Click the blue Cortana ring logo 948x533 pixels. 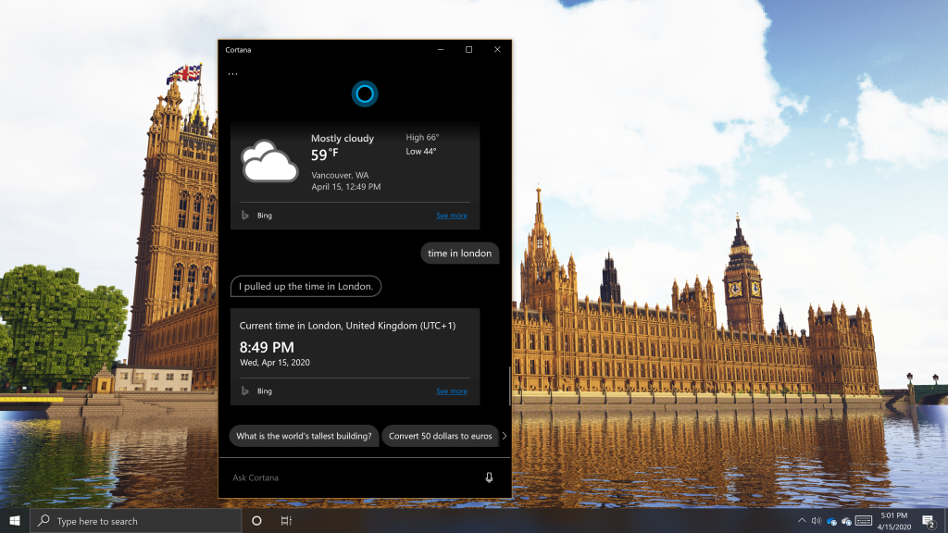[x=365, y=93]
